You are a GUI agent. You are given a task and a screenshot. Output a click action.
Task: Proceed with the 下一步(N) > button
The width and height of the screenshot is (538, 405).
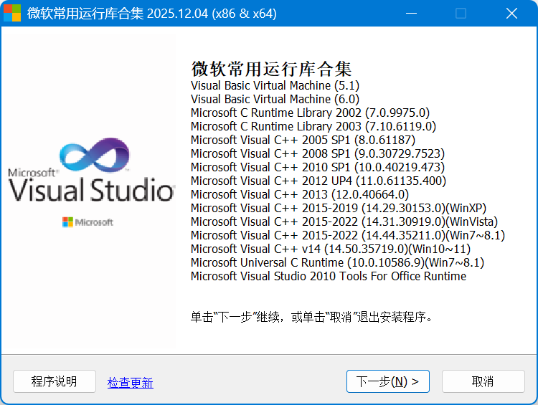[387, 381]
